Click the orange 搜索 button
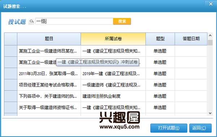 [x=122, y=21]
